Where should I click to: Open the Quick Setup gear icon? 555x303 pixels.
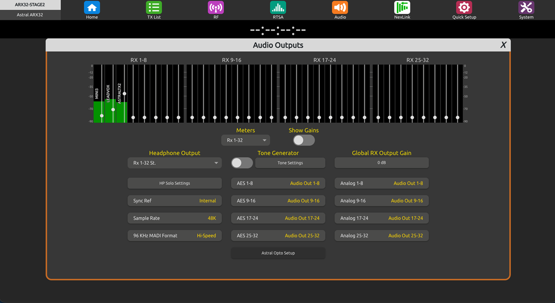tap(464, 7)
